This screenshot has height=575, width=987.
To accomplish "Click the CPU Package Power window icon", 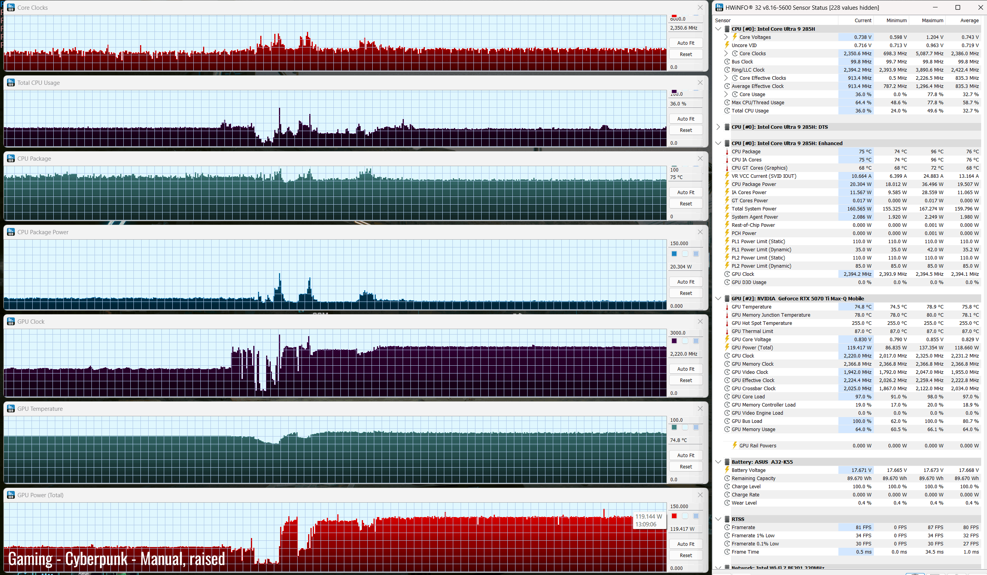I will (11, 232).
